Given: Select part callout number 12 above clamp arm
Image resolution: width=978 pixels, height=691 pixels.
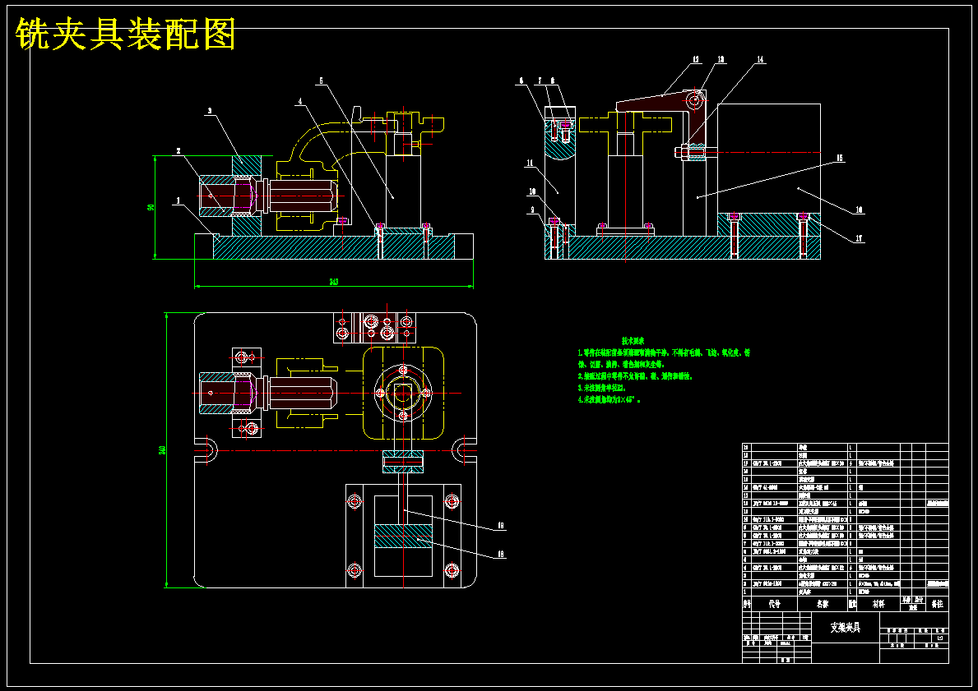Looking at the screenshot, I should [x=695, y=60].
